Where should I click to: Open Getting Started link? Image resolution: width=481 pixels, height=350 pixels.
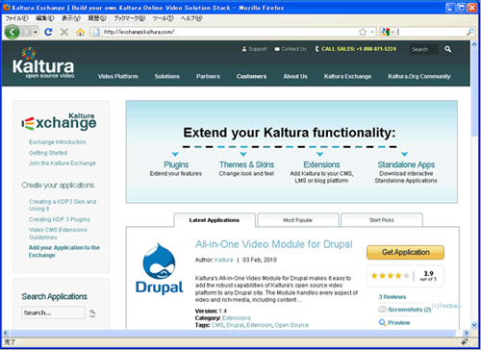48,153
